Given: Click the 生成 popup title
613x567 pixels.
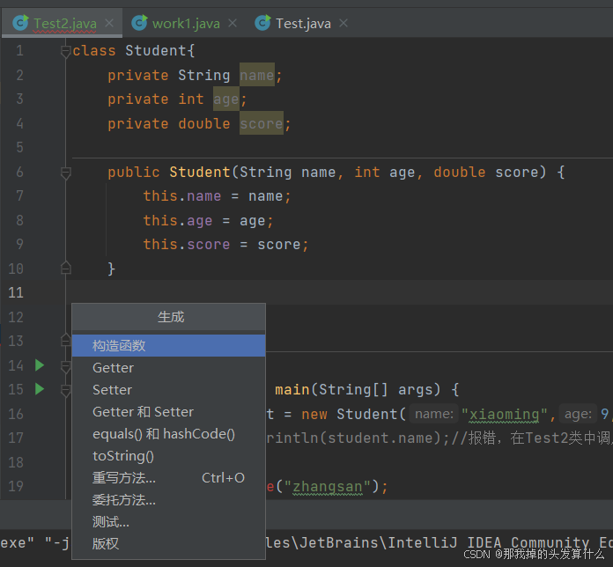Looking at the screenshot, I should tap(171, 317).
